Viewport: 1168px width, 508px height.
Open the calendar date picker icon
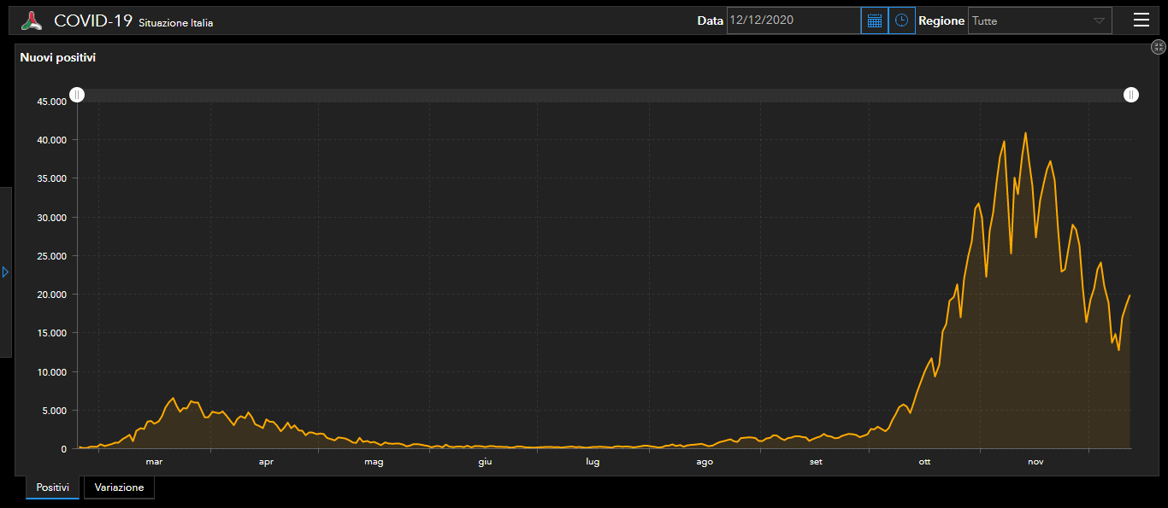pos(875,20)
